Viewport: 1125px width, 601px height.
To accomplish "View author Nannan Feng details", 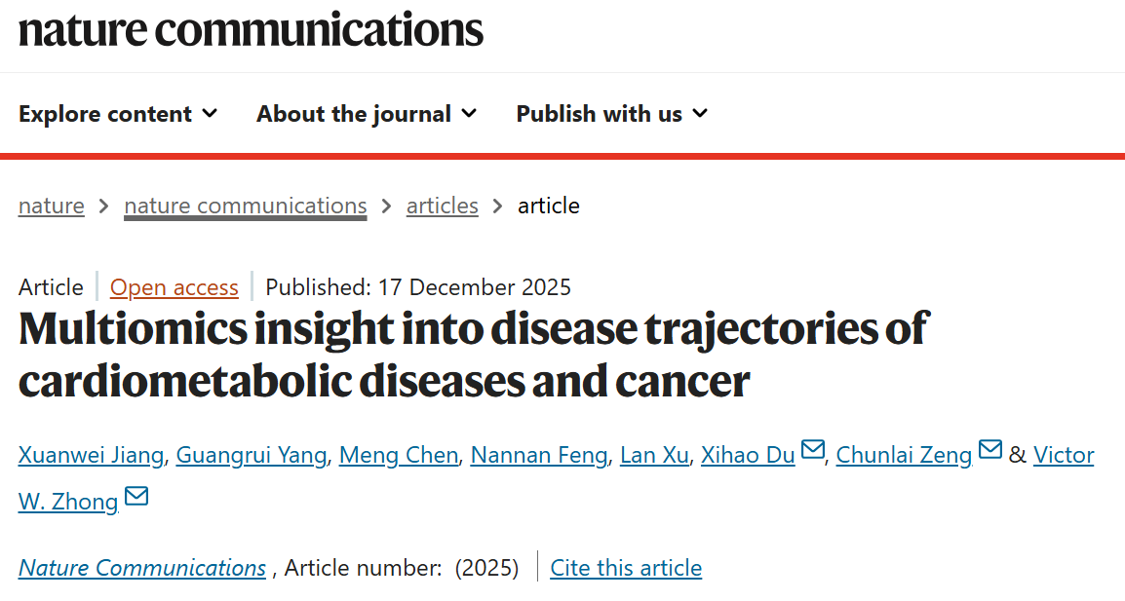I will coord(538,455).
